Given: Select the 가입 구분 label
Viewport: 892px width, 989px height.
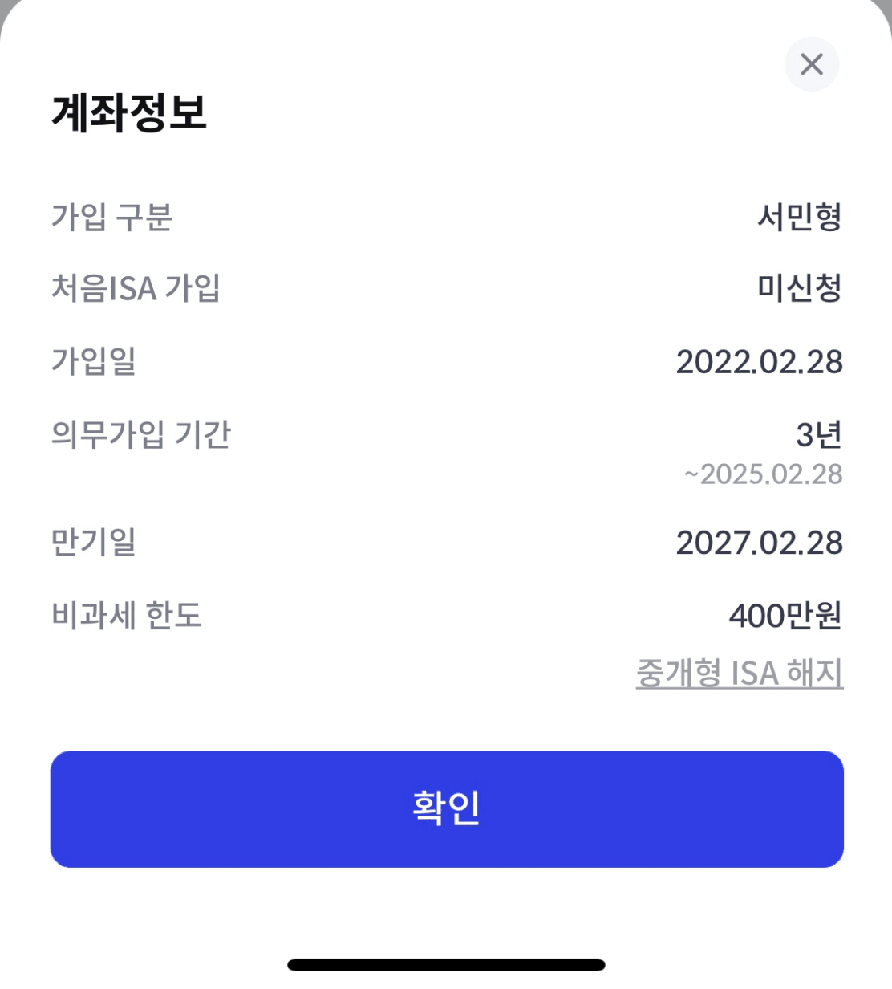Looking at the screenshot, I should [112, 217].
